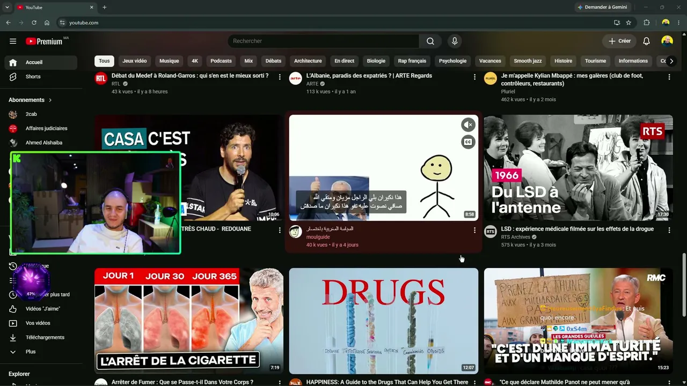Open the RTS Archives channel avatar
Image resolution: width=687 pixels, height=386 pixels.
(491, 232)
